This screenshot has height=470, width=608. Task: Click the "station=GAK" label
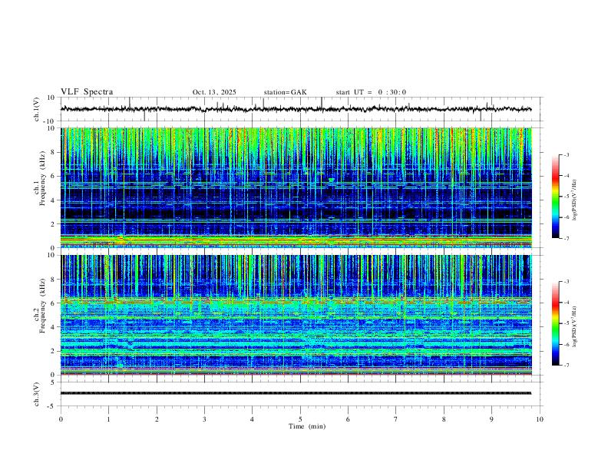pos(285,92)
